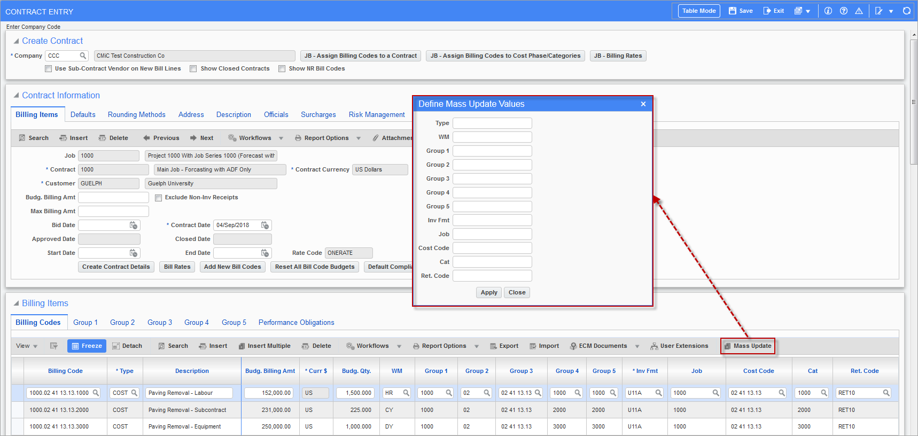Toggle Use Sub-Contract Vendor on New Bill Lines

pos(49,69)
